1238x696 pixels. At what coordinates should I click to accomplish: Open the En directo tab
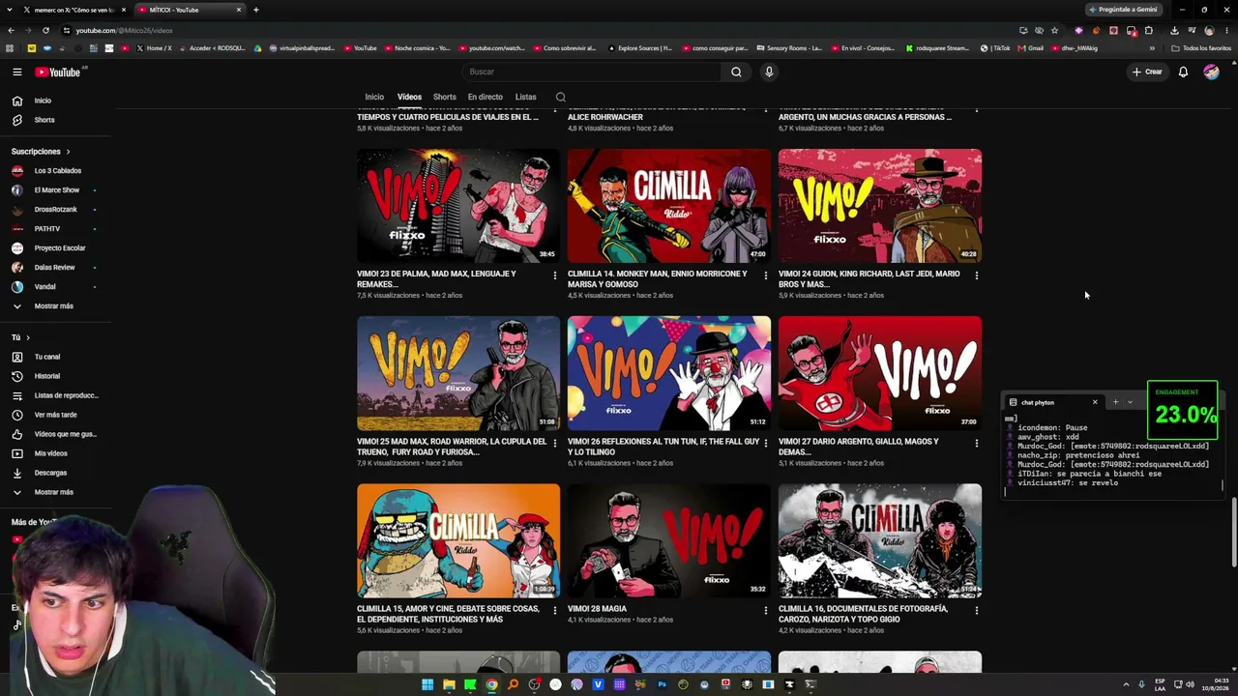[486, 97]
